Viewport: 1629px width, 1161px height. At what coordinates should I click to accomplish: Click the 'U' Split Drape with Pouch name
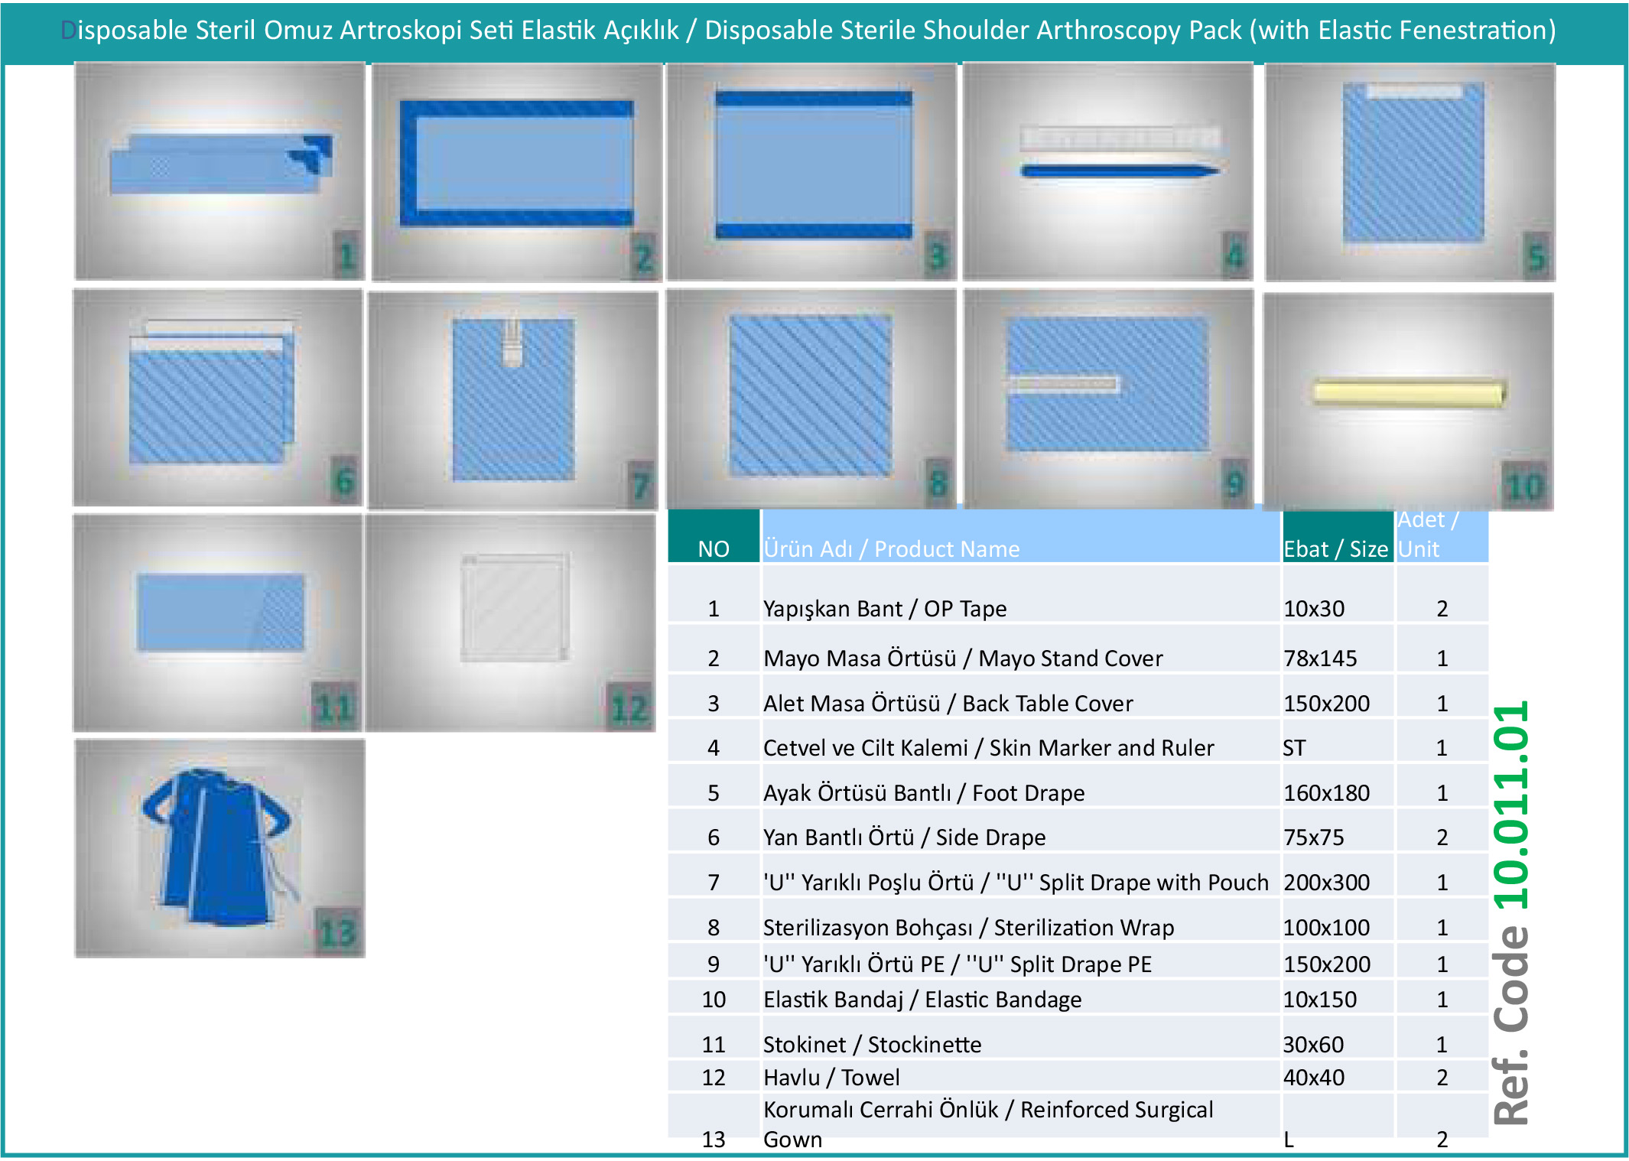click(1016, 882)
